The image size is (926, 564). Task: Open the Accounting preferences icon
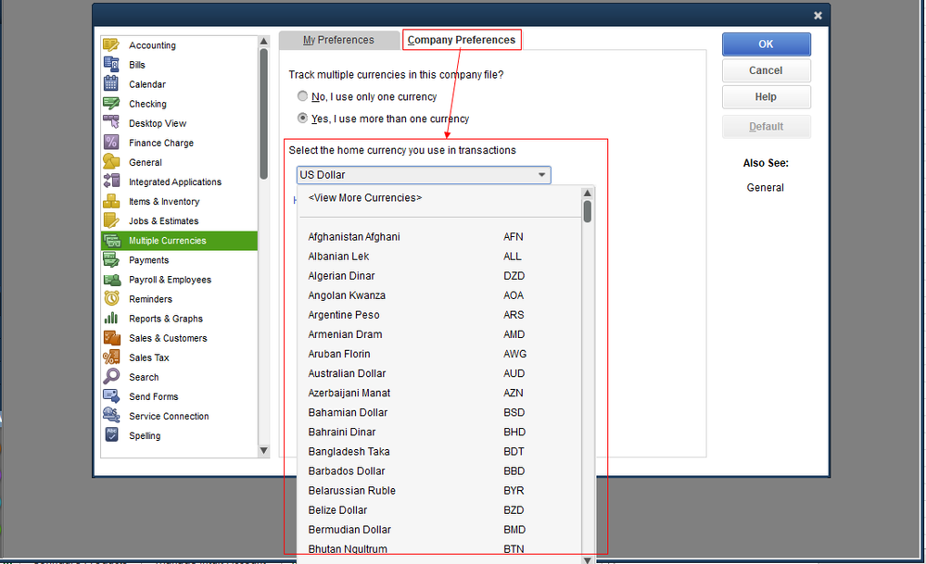[111, 44]
